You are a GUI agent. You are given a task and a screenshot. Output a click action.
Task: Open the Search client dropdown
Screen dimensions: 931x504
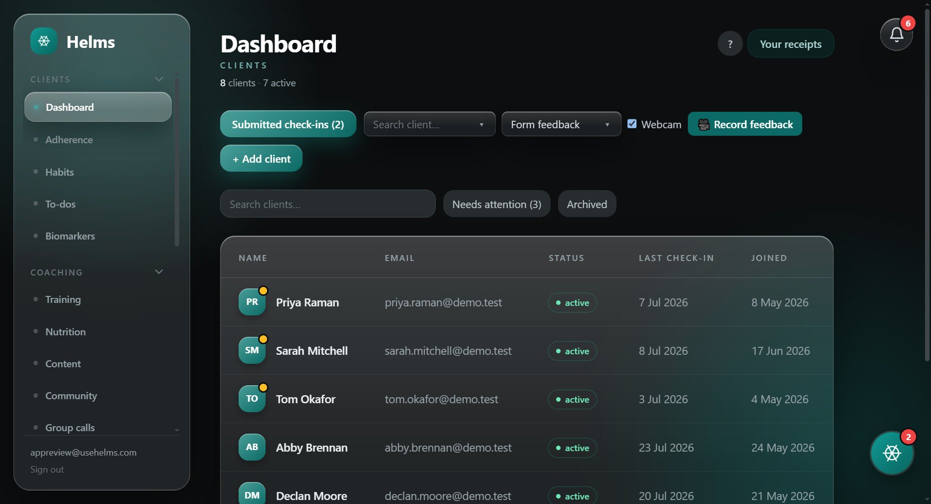tap(429, 124)
